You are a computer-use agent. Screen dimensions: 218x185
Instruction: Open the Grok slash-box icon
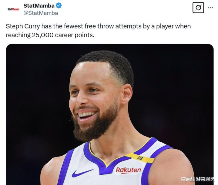(198, 8)
